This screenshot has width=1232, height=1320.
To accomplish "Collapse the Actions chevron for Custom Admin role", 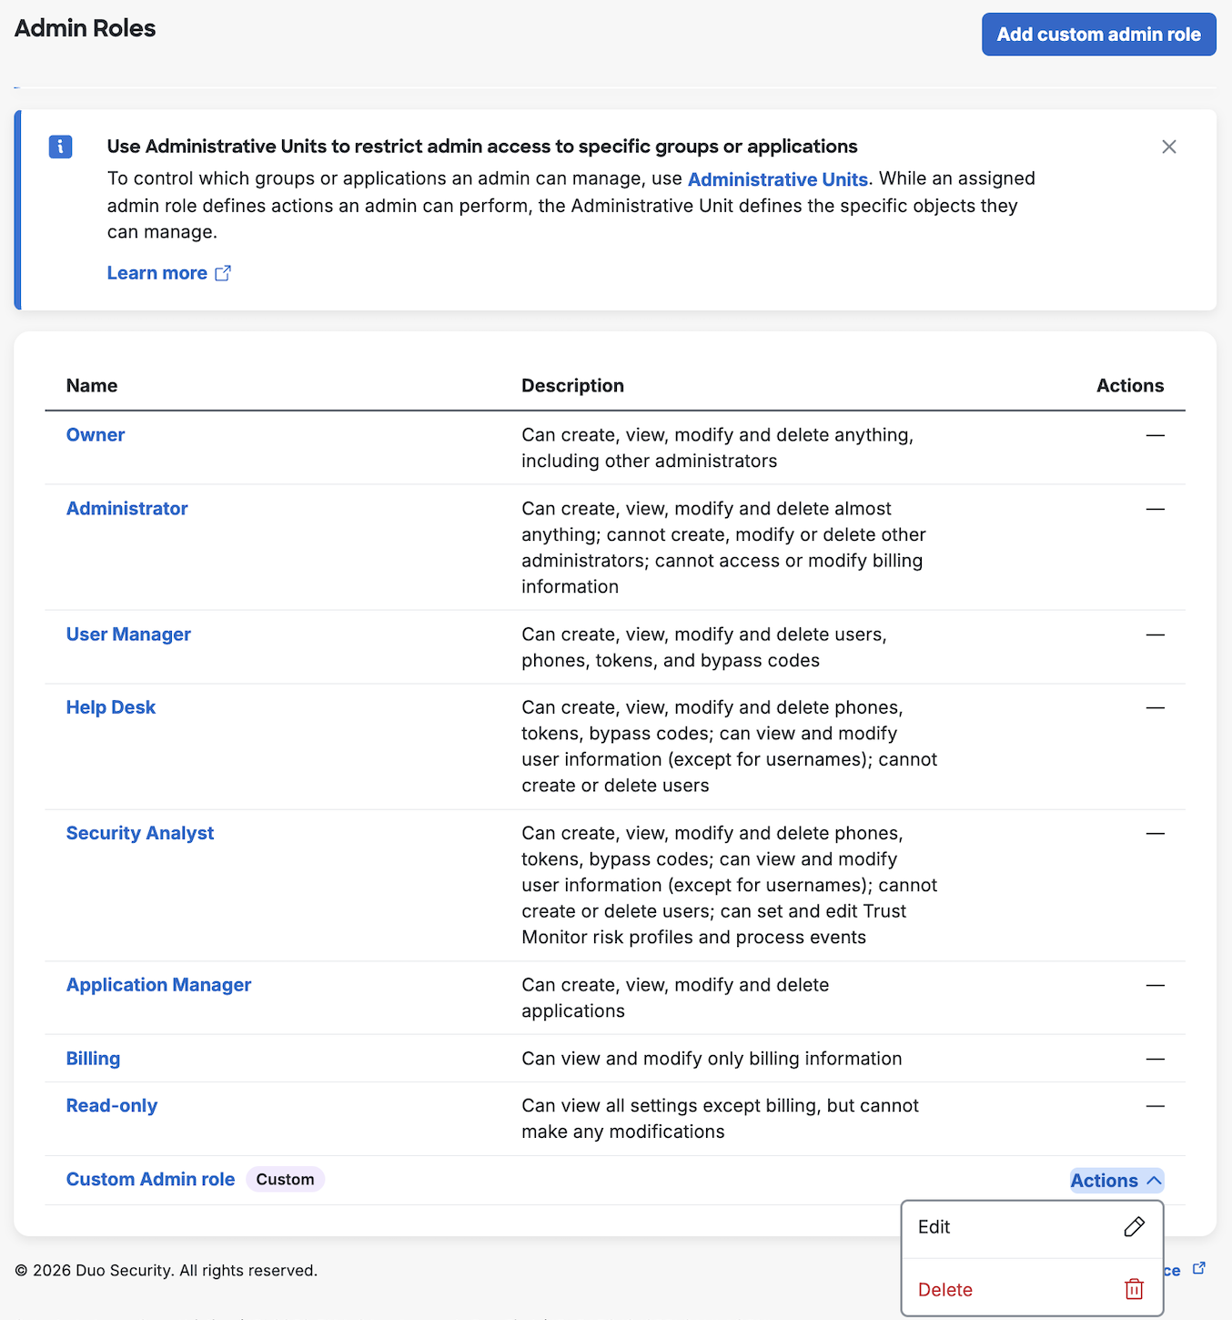I will coord(1154,1180).
